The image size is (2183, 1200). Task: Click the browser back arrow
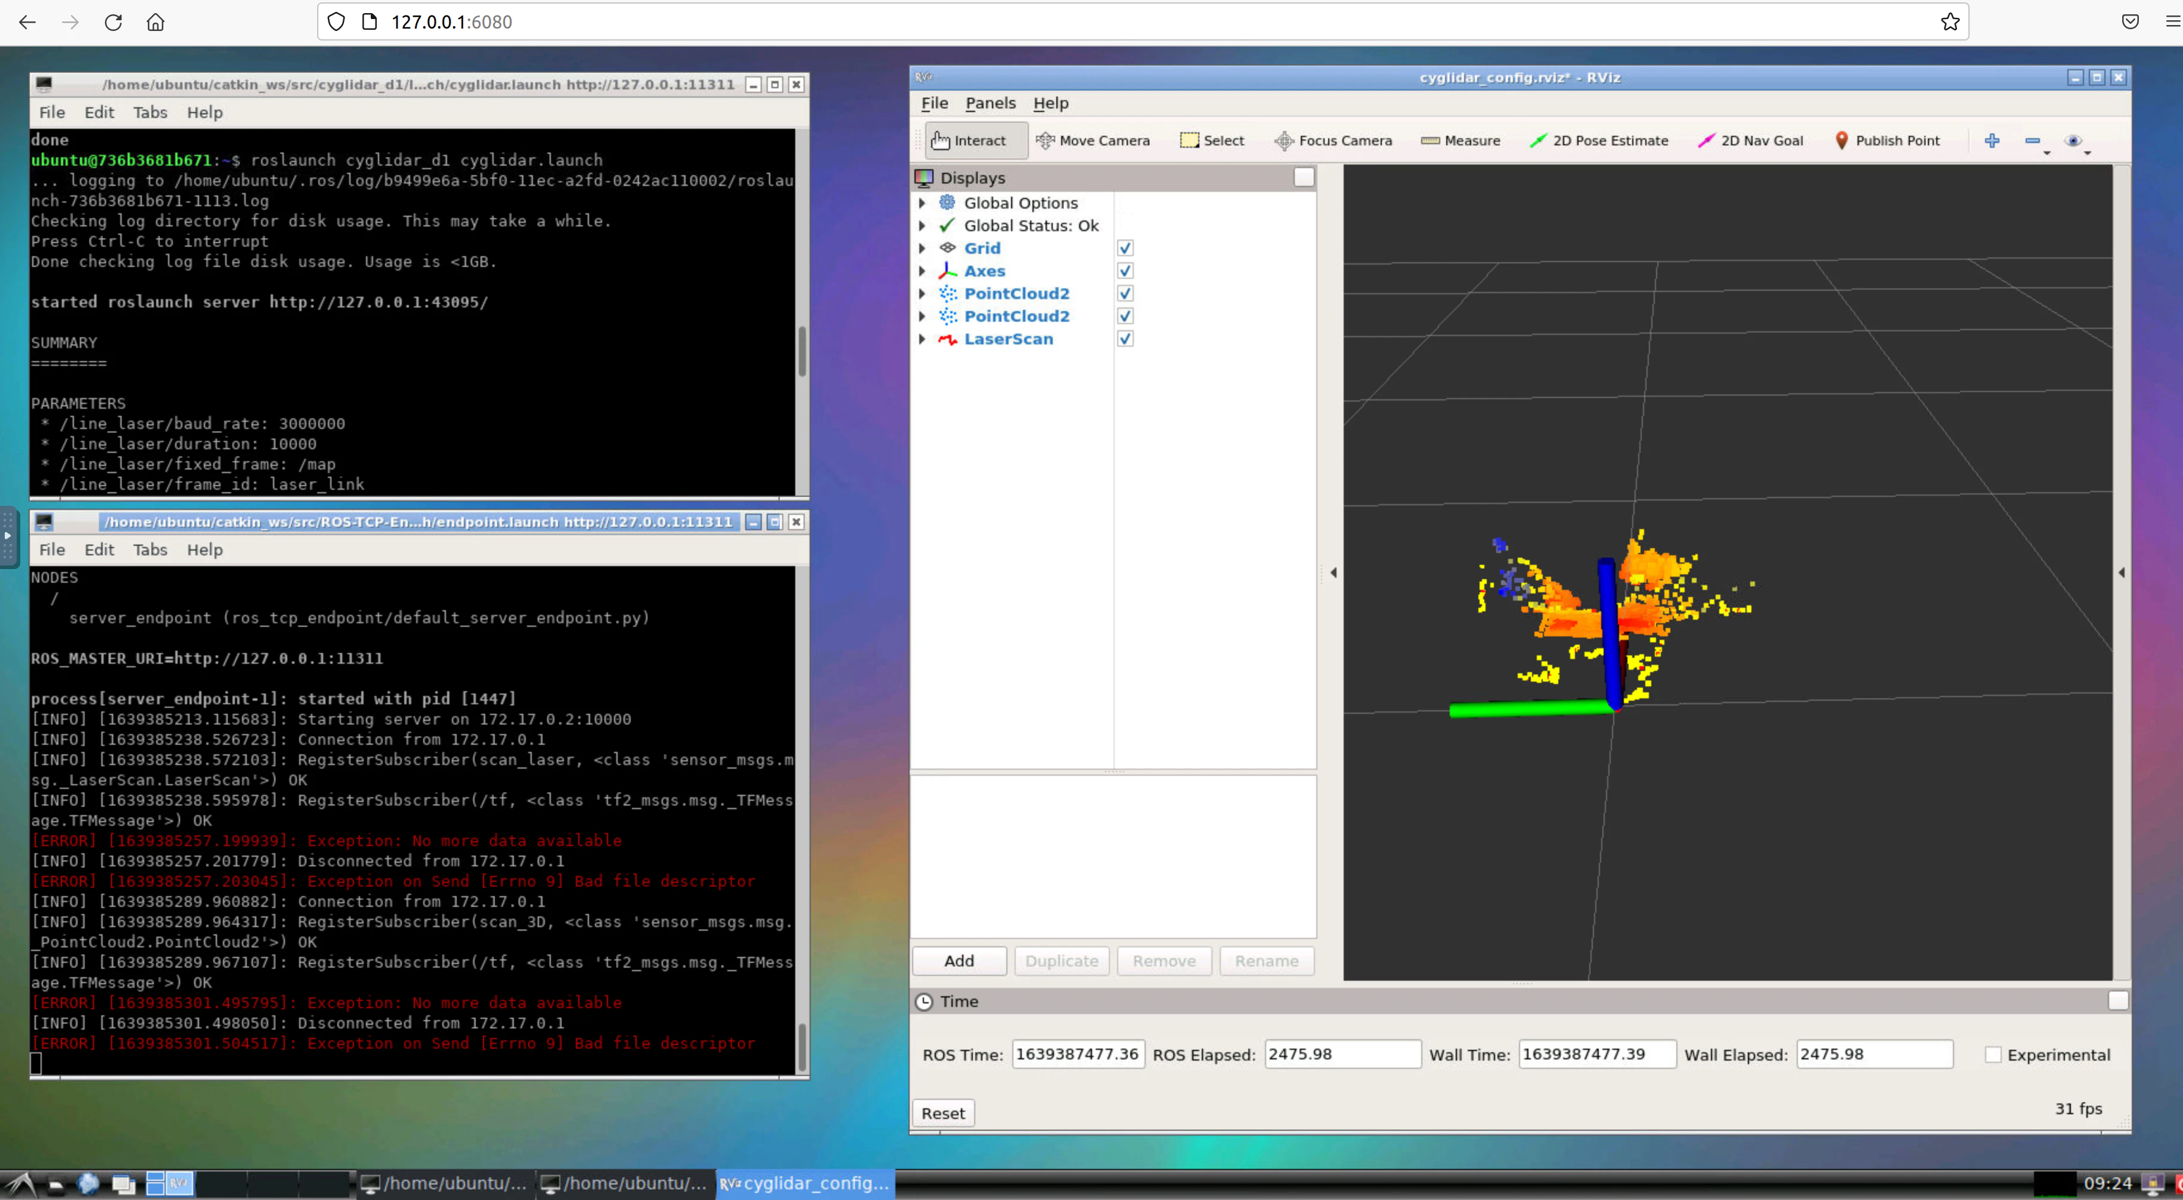coord(27,22)
